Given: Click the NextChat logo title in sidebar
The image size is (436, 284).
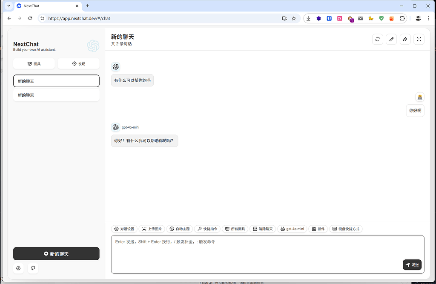Looking at the screenshot, I should [26, 44].
